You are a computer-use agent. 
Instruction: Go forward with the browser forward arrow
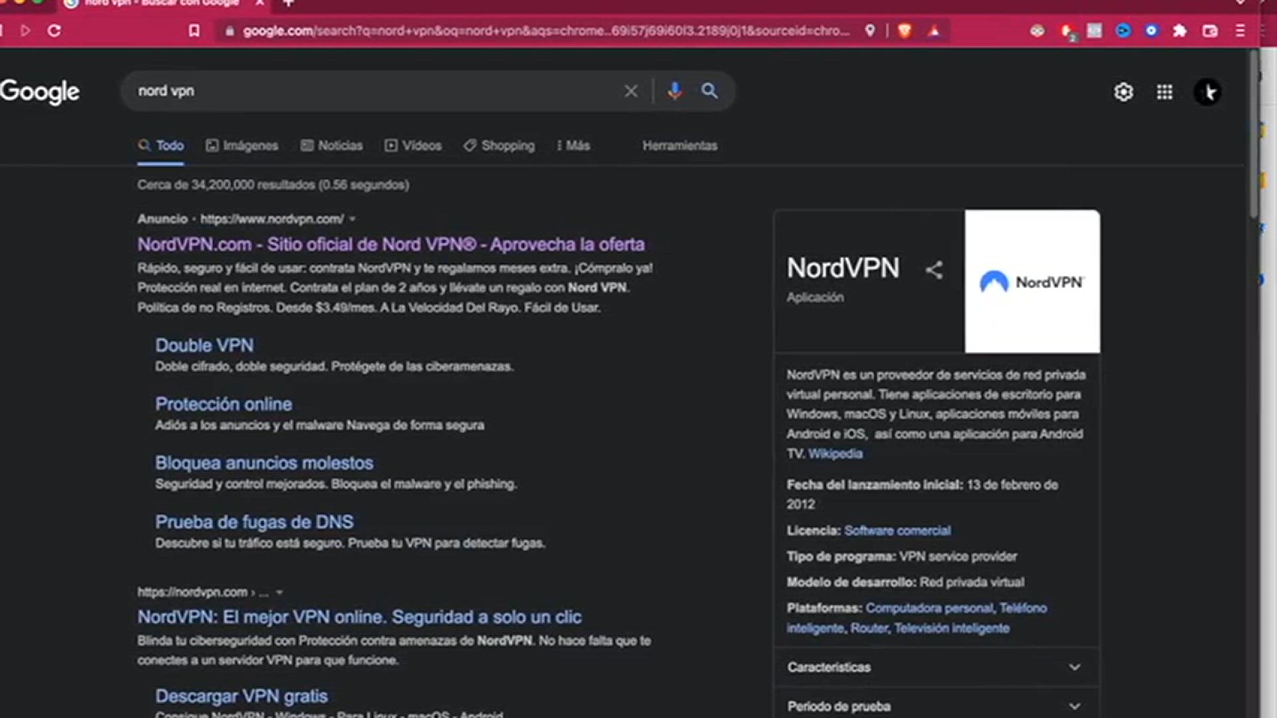click(25, 31)
